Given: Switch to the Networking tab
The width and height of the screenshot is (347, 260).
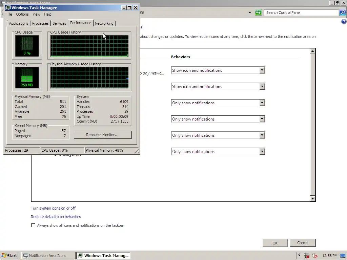Looking at the screenshot, I should pos(104,23).
